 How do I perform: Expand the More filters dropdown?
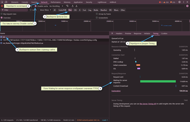point(45,10)
